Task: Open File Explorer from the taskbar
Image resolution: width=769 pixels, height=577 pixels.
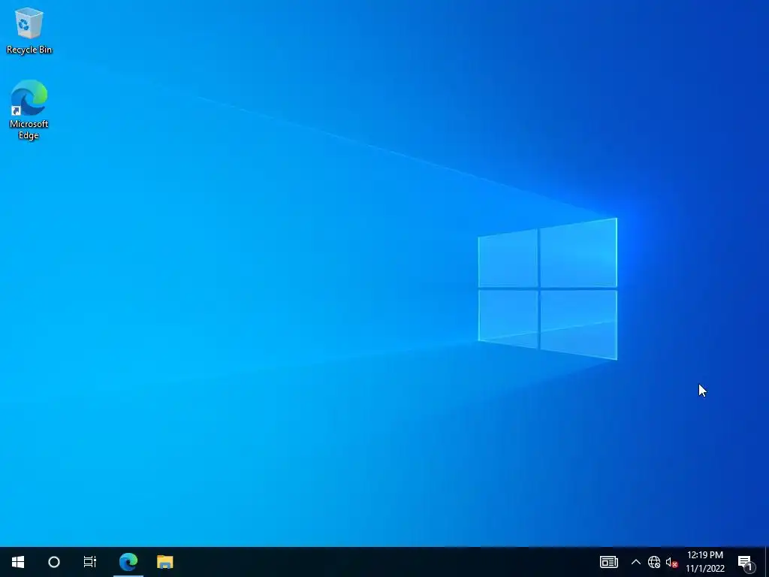Action: point(164,562)
